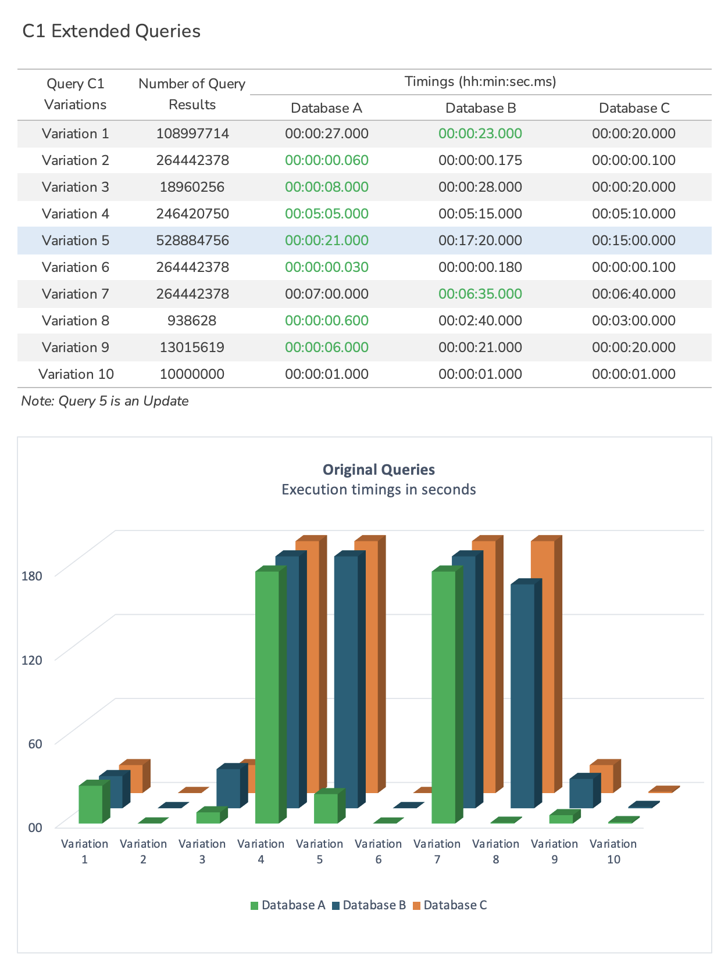This screenshot has width=728, height=968.
Task: Select the Execution timings in seconds subtitle
Action: point(379,489)
